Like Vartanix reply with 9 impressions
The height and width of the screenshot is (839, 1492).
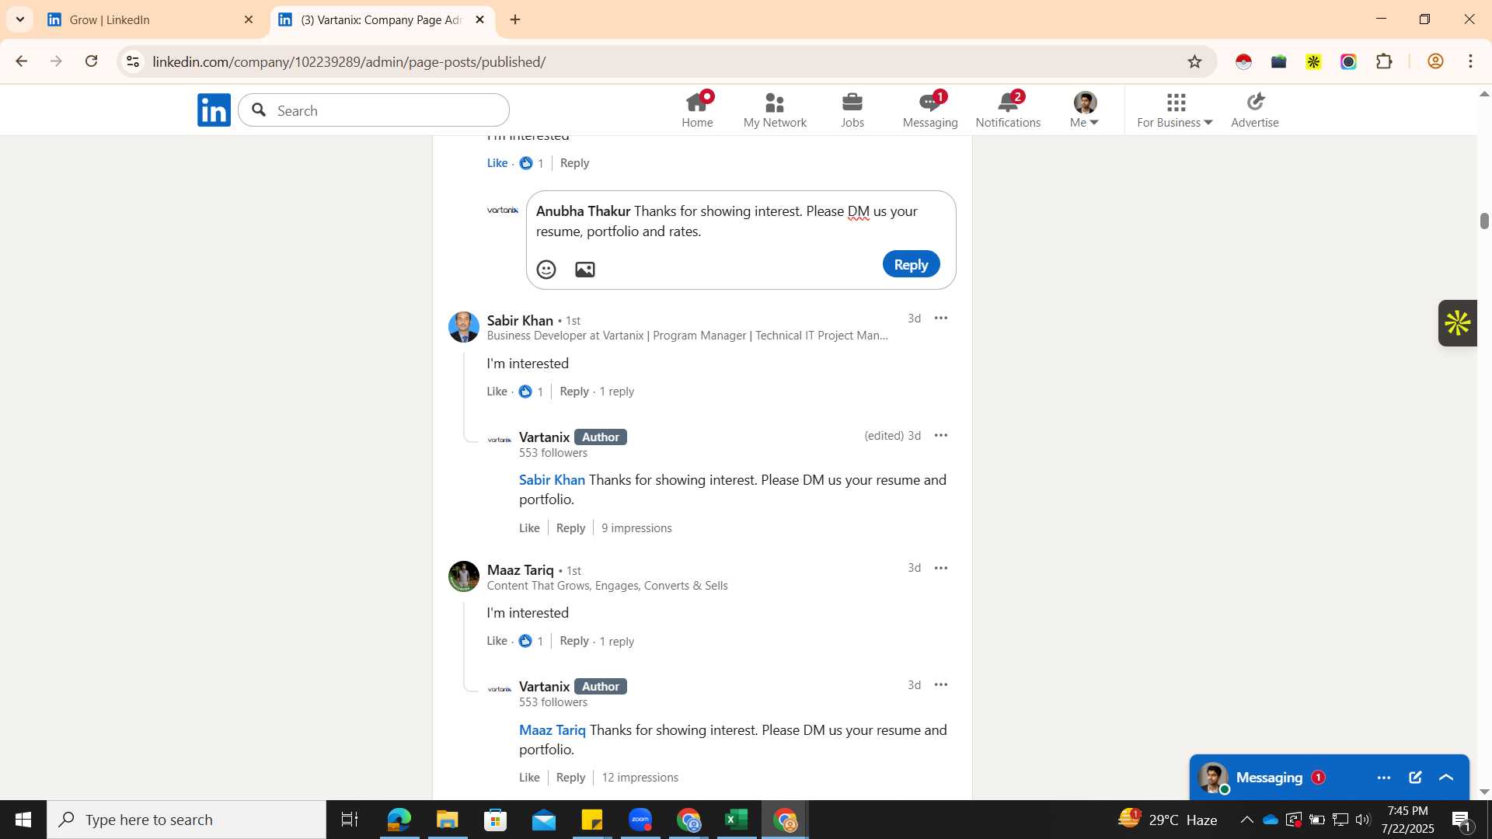[529, 528]
